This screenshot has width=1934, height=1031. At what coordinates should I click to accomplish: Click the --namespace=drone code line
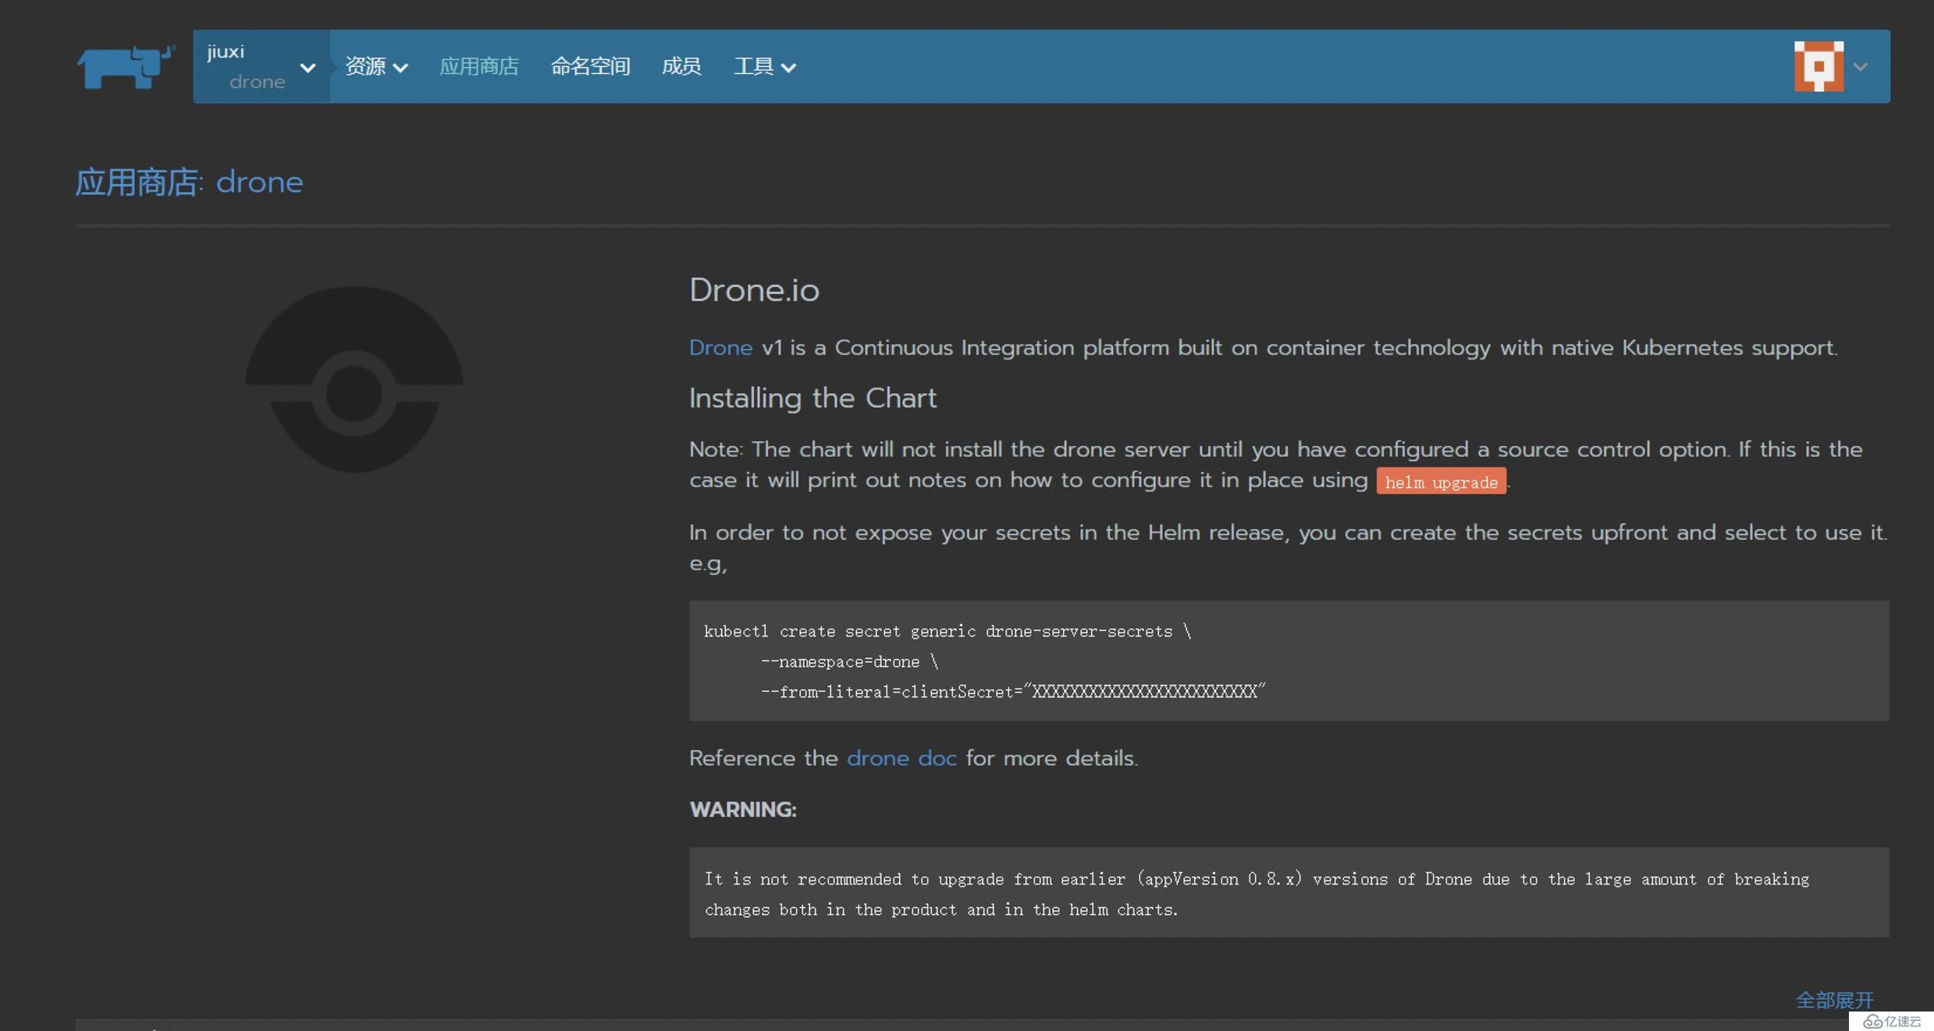pyautogui.click(x=849, y=662)
